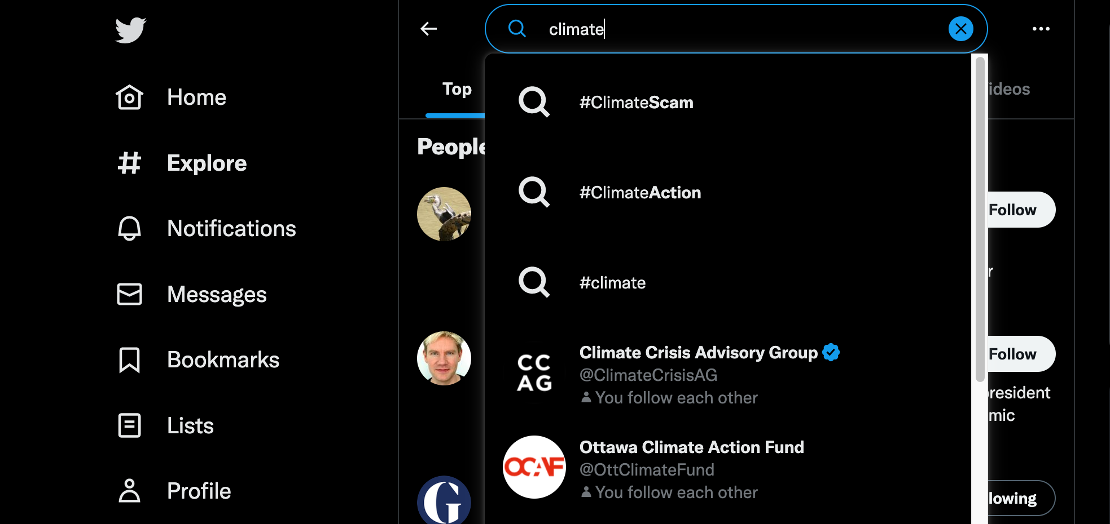This screenshot has height=524, width=1110.
Task: Select #ClimateScam search suggestion
Action: [x=728, y=102]
